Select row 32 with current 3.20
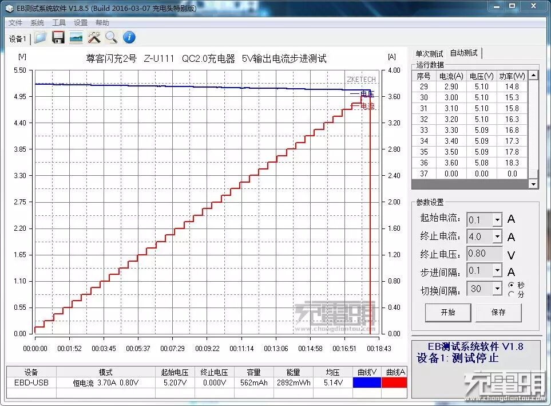 [470, 119]
